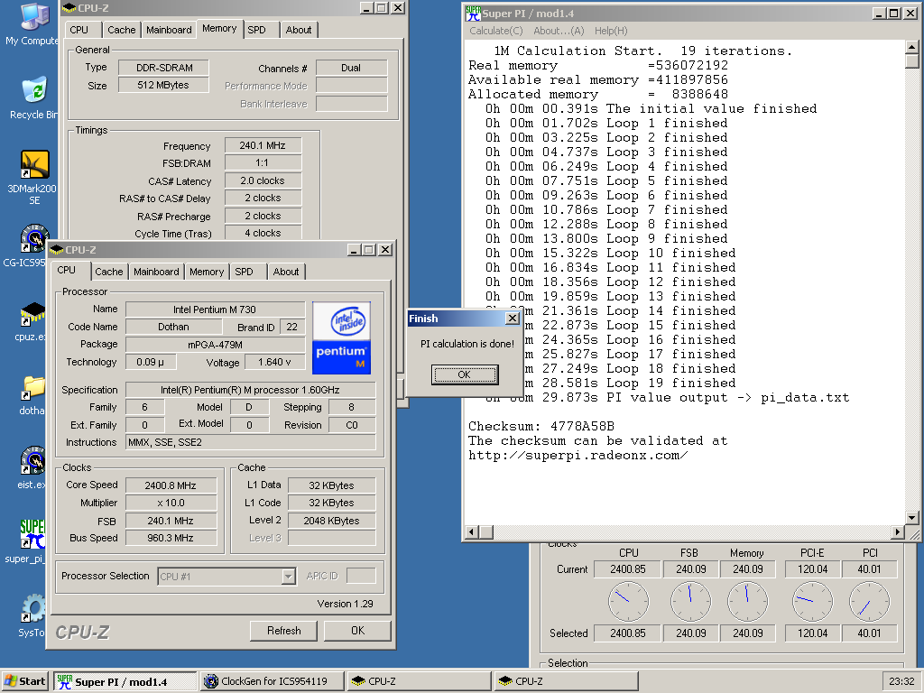This screenshot has height=693, width=924.
Task: Click the Memory clock dial in ClockGen
Action: point(748,602)
